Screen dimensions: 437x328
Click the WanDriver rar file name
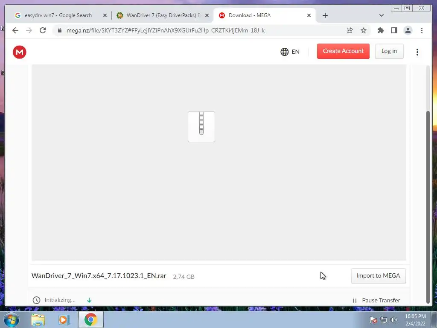coord(99,275)
